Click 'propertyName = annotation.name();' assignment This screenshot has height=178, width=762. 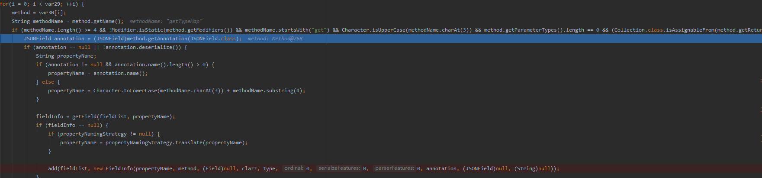(98, 73)
